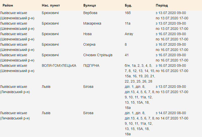Click the "Нова" street cell

tap(87, 34)
